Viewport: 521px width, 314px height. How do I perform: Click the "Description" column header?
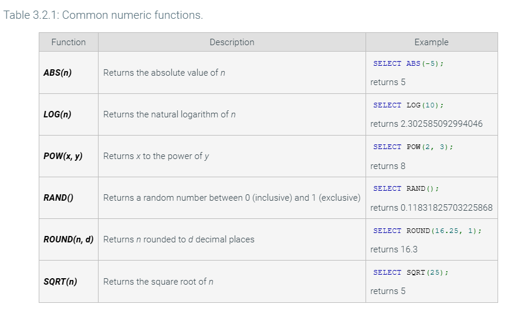232,42
